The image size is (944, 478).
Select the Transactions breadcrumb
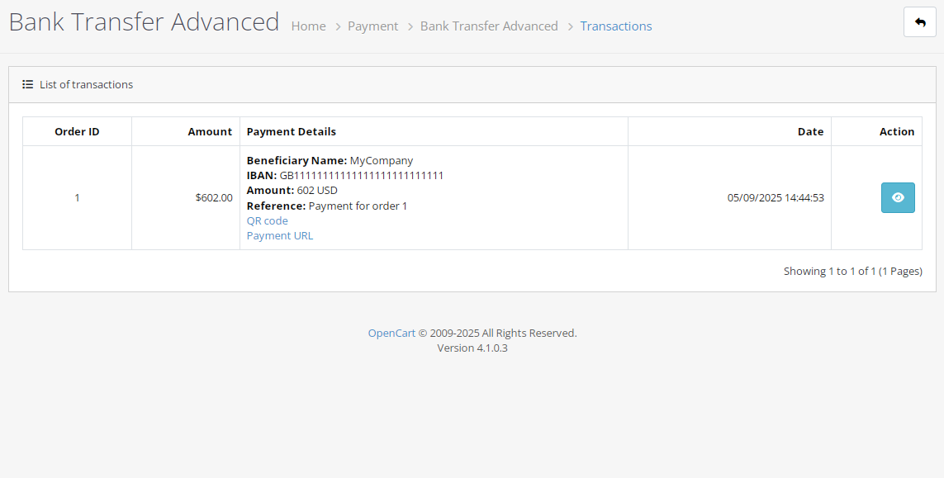tap(616, 26)
